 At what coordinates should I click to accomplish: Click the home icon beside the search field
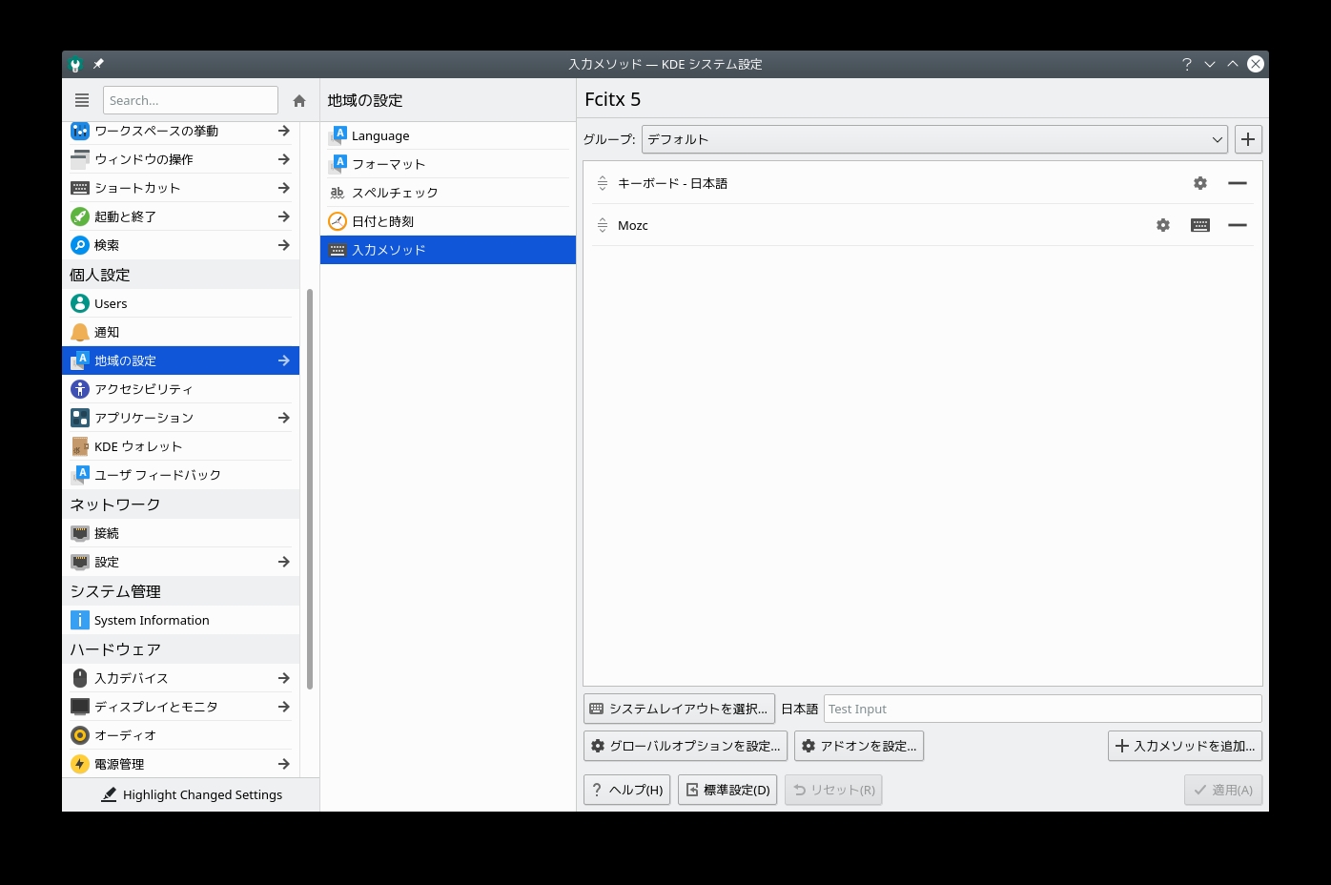coord(298,99)
